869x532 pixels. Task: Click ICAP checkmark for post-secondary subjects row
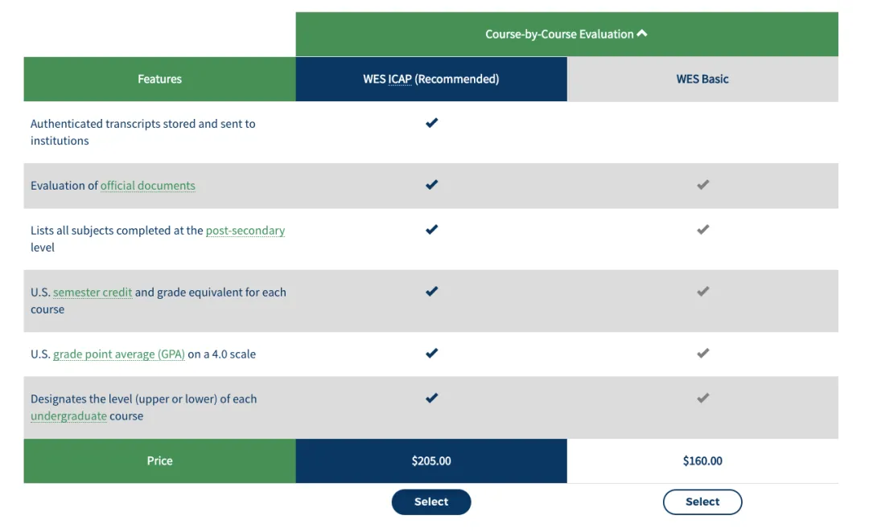tap(432, 230)
